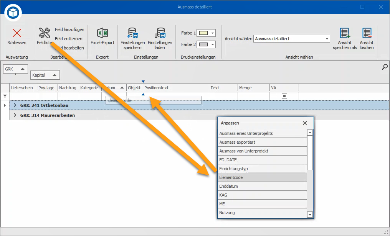Click the Kapitel grouping field

45,75
